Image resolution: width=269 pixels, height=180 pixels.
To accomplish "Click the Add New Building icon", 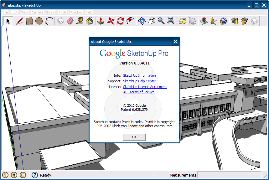I will 204,21.
